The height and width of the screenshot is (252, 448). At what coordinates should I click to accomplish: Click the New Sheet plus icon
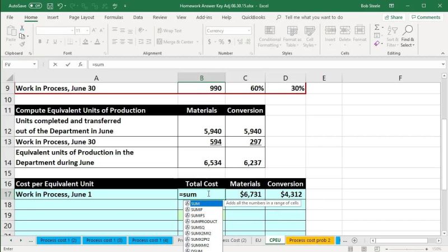pyautogui.click(x=354, y=240)
